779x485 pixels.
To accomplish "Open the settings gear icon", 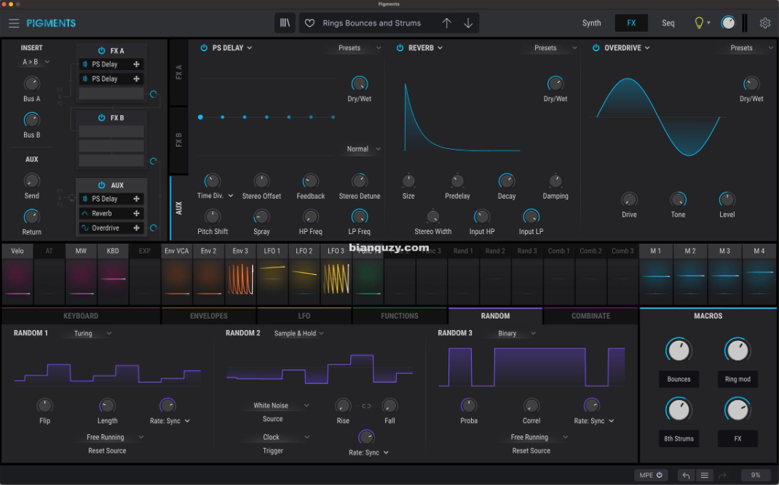I will pyautogui.click(x=765, y=23).
